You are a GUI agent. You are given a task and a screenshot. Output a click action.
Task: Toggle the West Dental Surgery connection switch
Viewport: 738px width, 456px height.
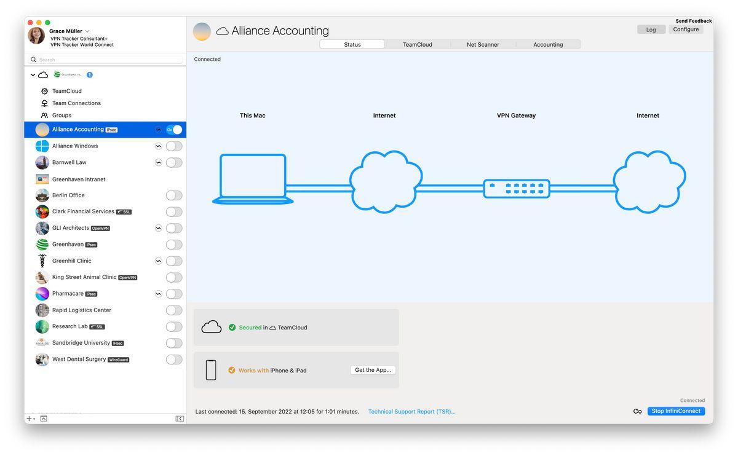coord(174,360)
